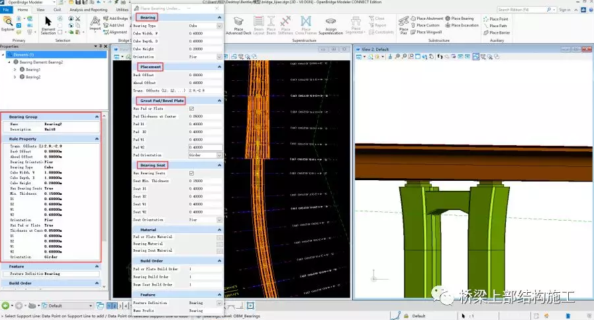The width and height of the screenshot is (594, 320).
Task: Select Bearing2 in the element tree
Action: click(33, 77)
